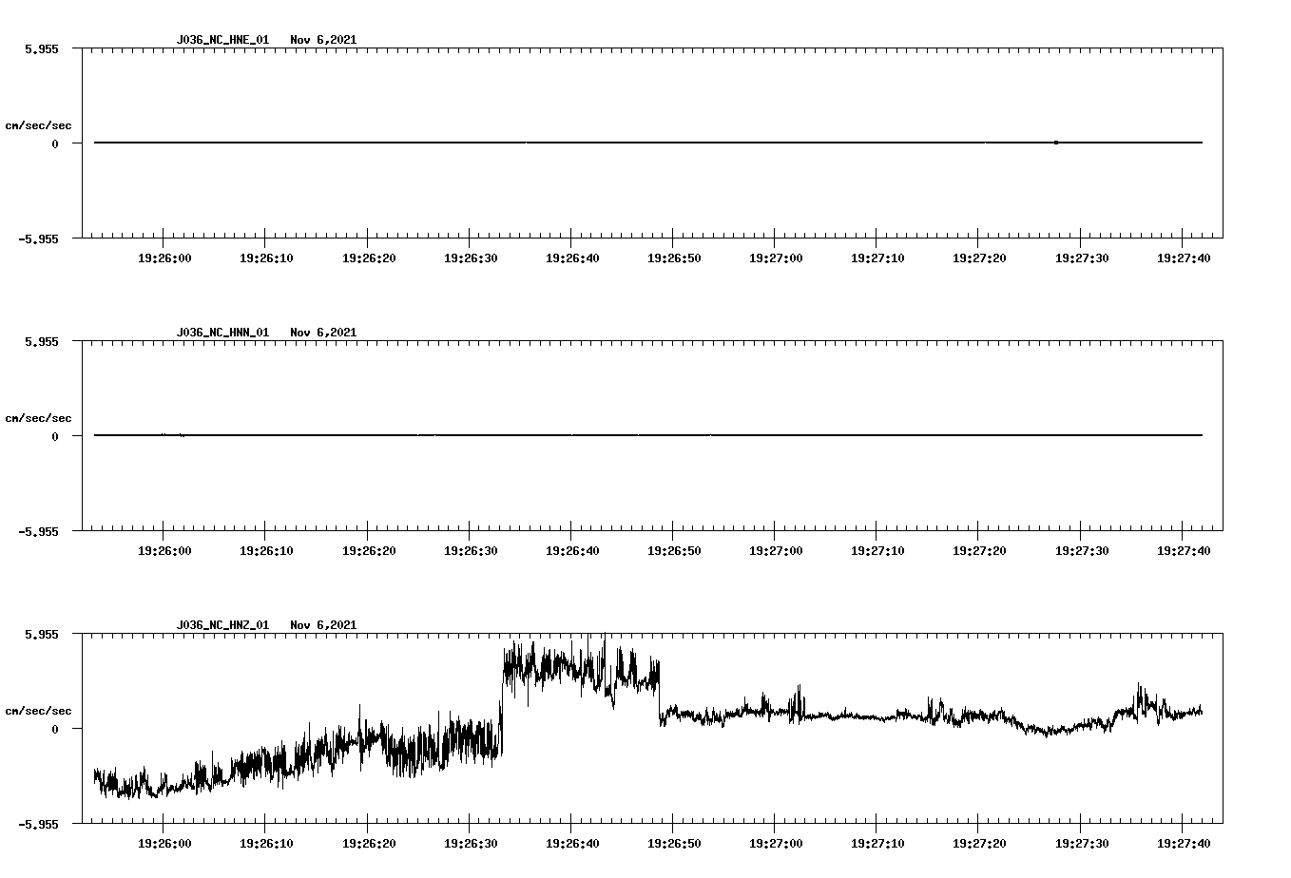Pick 19:26:30 time label under HNN plot
The height and width of the screenshot is (878, 1291).
coord(470,550)
